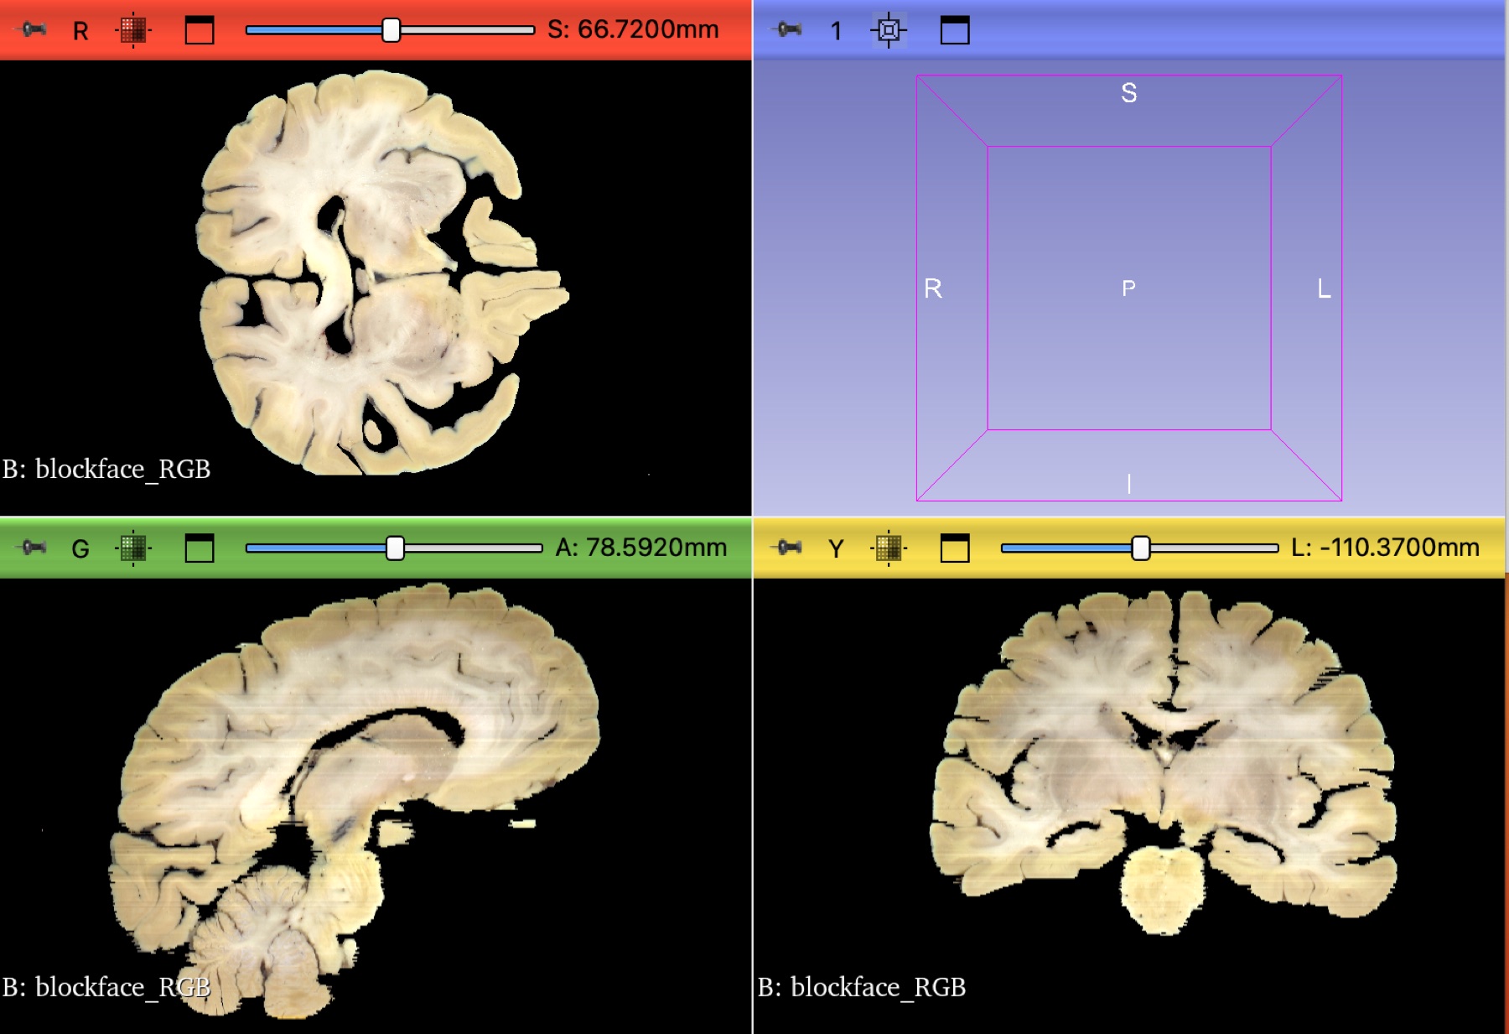Viewport: 1509px width, 1034px height.
Task: Center the 3D view with the crosshair icon
Action: 889,30
